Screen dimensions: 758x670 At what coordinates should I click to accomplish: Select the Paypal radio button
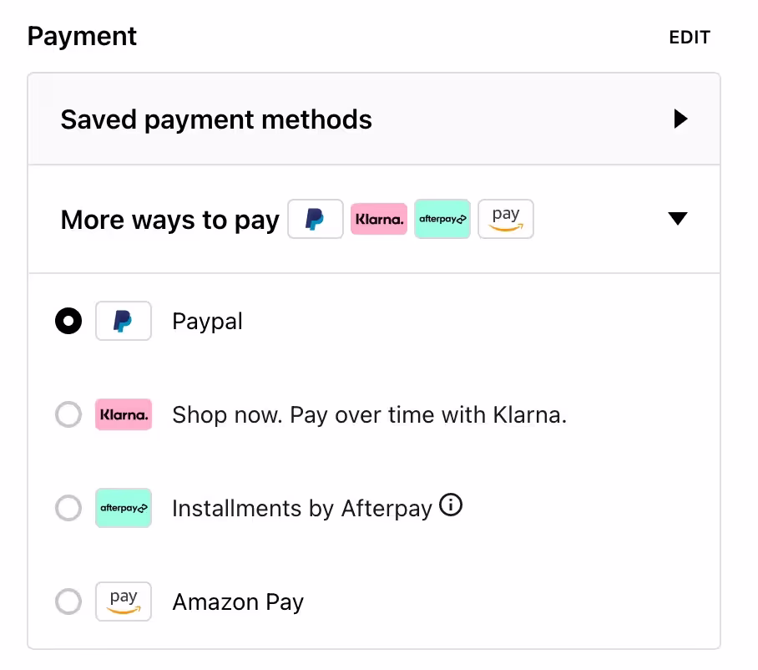[x=68, y=321]
